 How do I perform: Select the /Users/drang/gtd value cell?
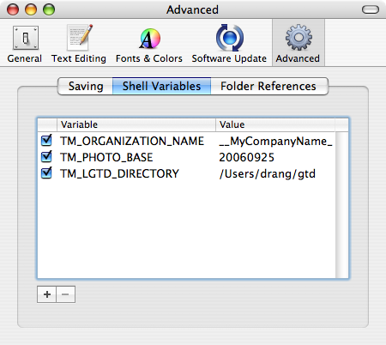268,173
